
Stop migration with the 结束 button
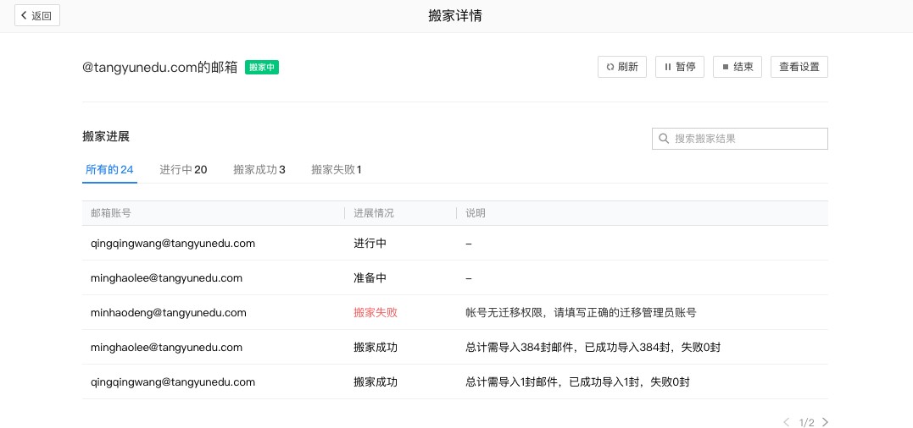tap(738, 67)
